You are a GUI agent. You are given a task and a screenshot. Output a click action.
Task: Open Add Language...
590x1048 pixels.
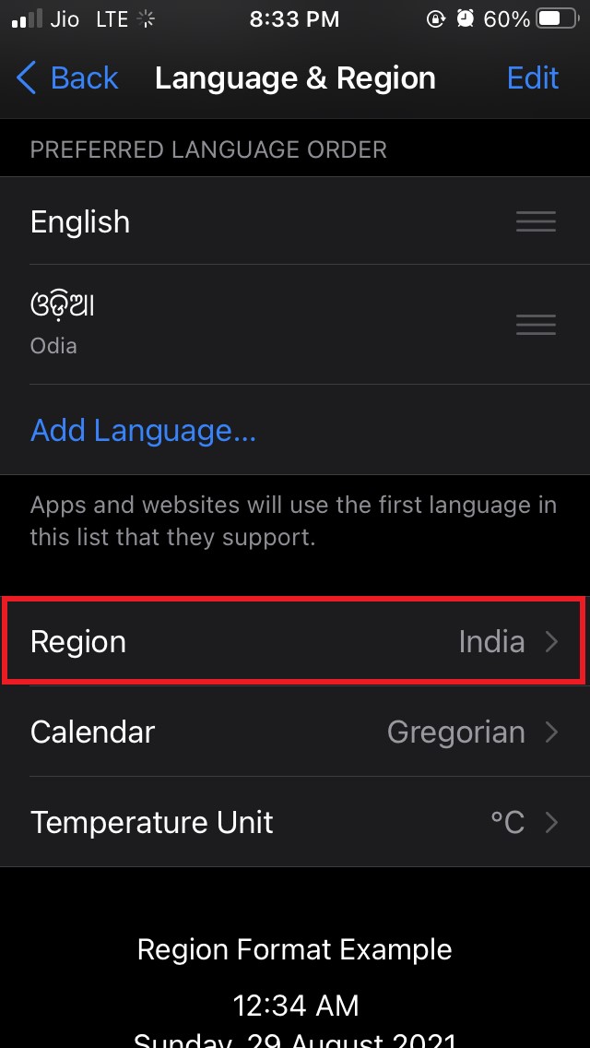143,430
